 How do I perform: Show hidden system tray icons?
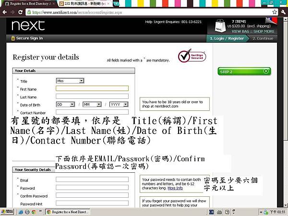point(261,212)
